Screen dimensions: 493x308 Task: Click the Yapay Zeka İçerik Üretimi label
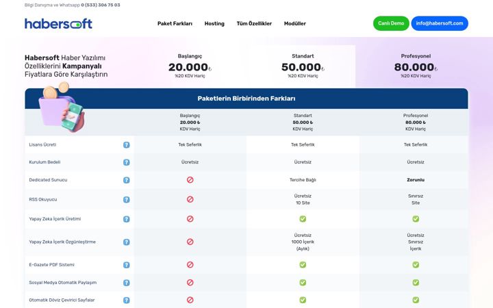point(55,219)
